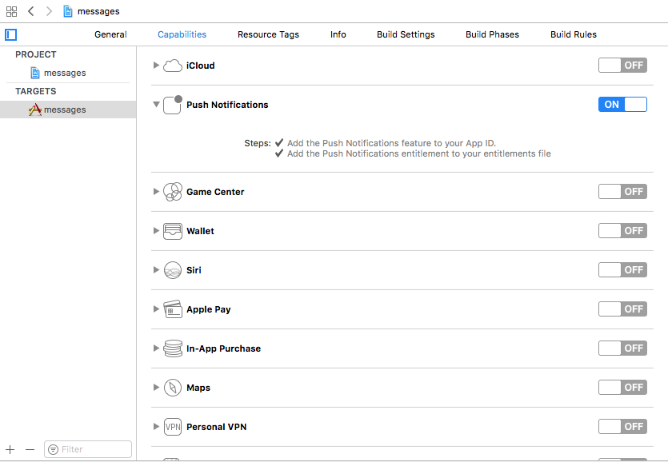The image size is (668, 462).
Task: Switch to the Build Rules tab
Action: pyautogui.click(x=574, y=34)
